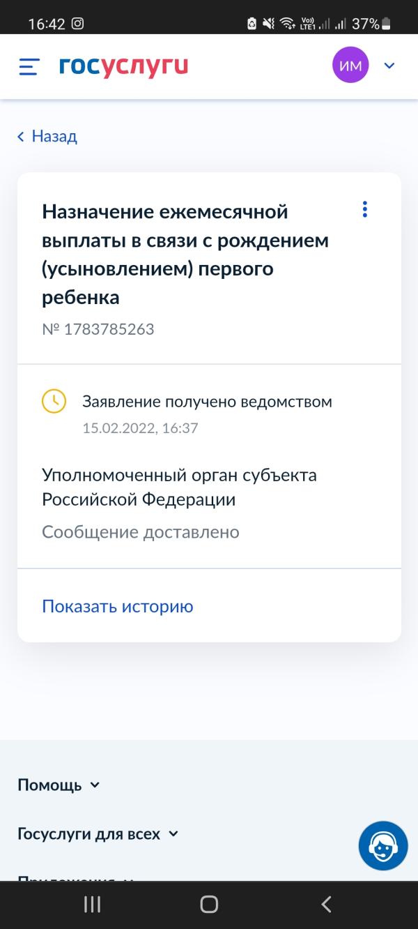Tap Android recent apps button
The width and height of the screenshot is (418, 929).
[x=92, y=905]
